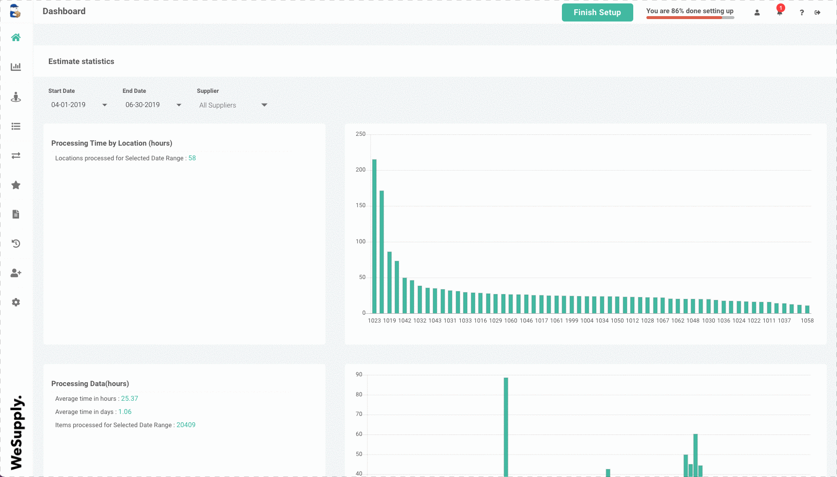
Task: Open the star ratings sidebar icon
Action: pyautogui.click(x=16, y=185)
